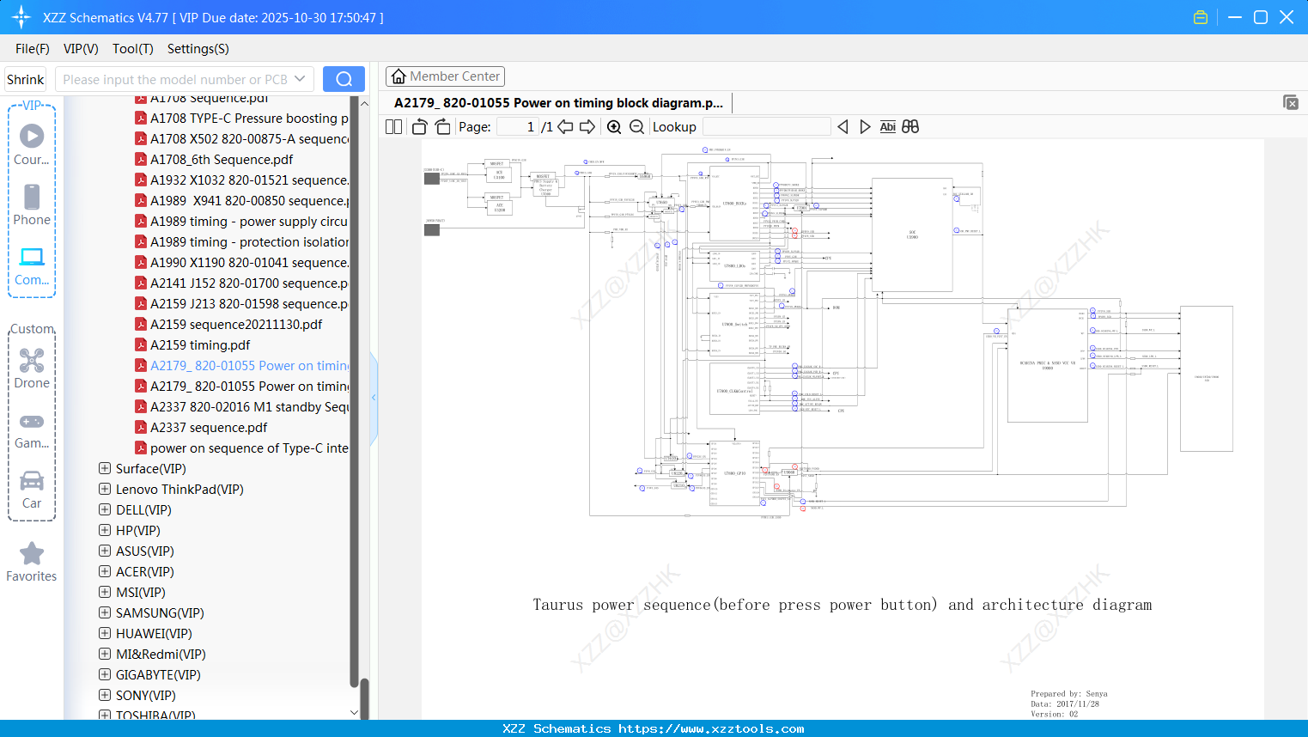Screen dimensions: 1308x737
Task: Open Favorites star
Action: point(32,562)
